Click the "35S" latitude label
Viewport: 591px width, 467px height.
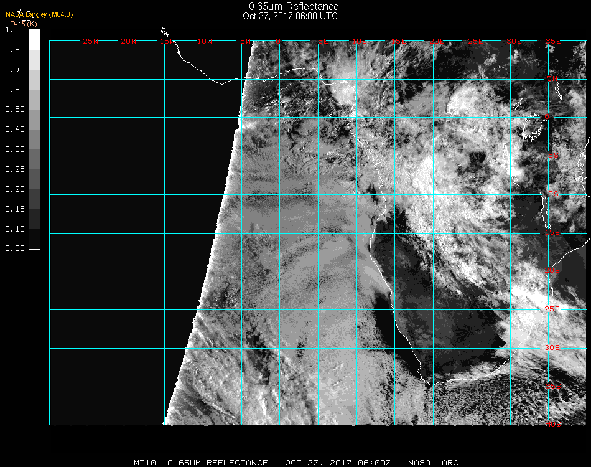click(553, 386)
